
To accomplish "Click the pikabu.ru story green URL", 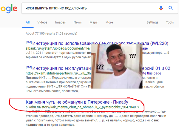I will point(81,107).
